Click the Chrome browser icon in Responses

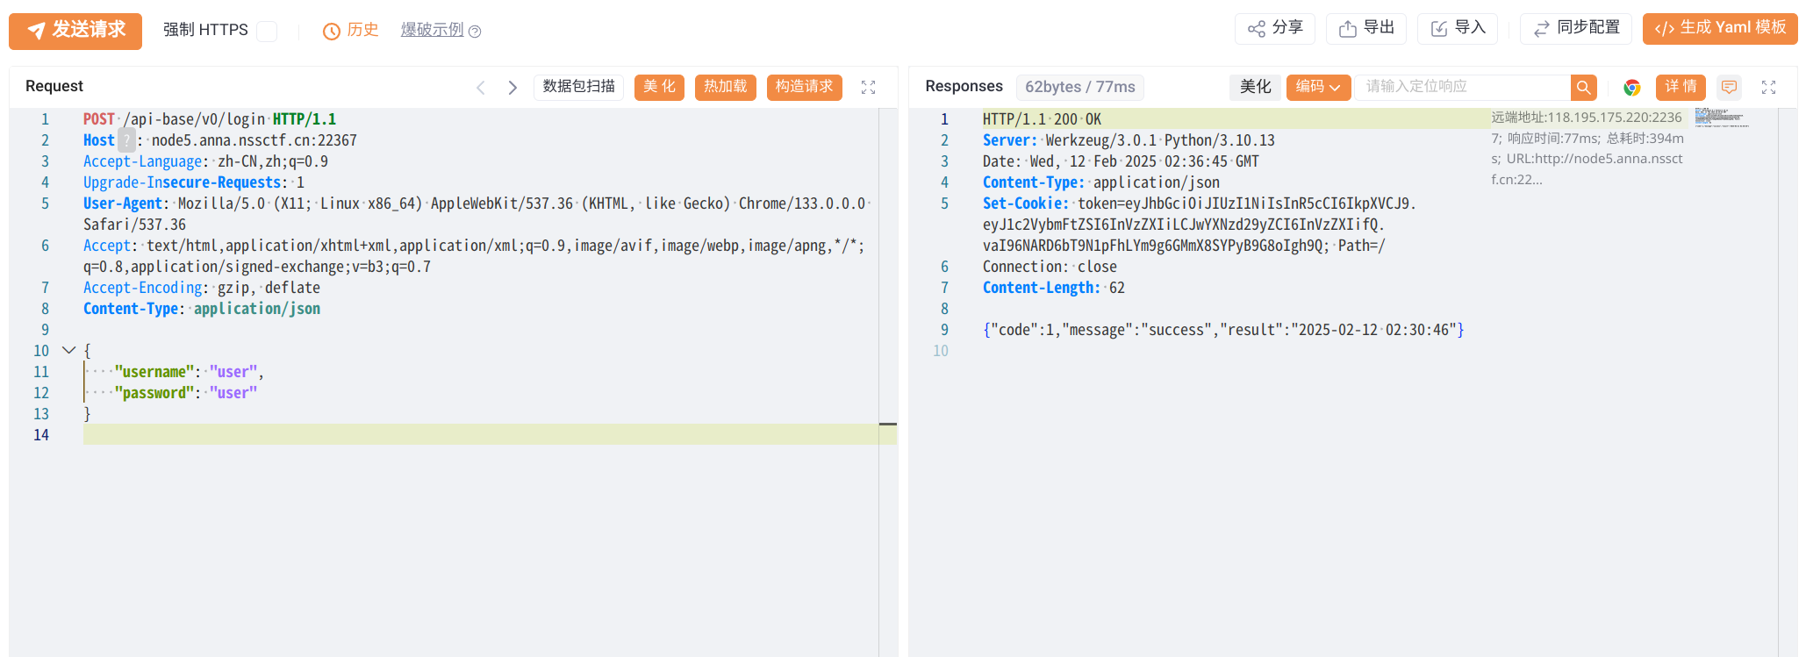coord(1632,87)
